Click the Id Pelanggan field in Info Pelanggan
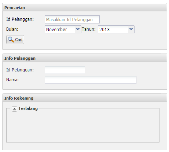The width and height of the screenshot is (169, 152). pyautogui.click(x=65, y=70)
